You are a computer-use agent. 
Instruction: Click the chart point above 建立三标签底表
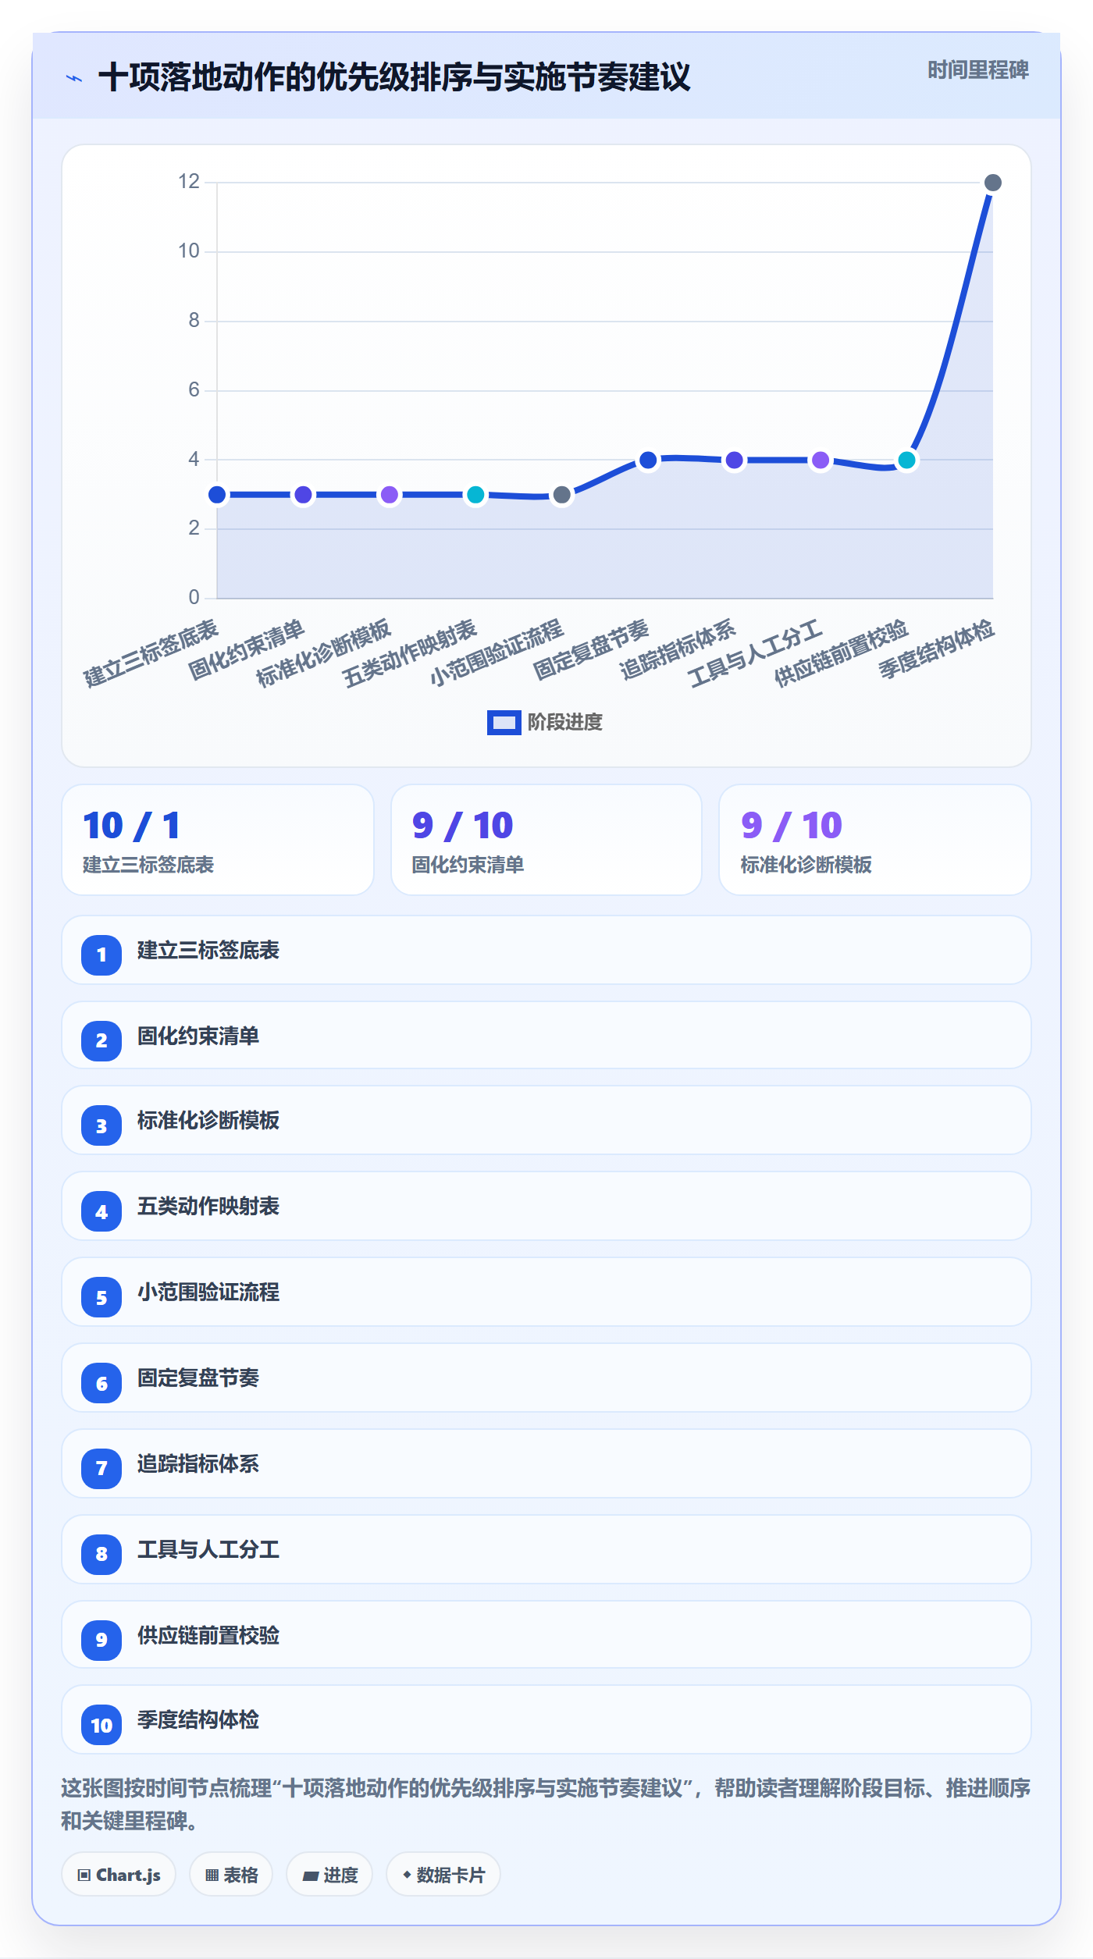(217, 495)
